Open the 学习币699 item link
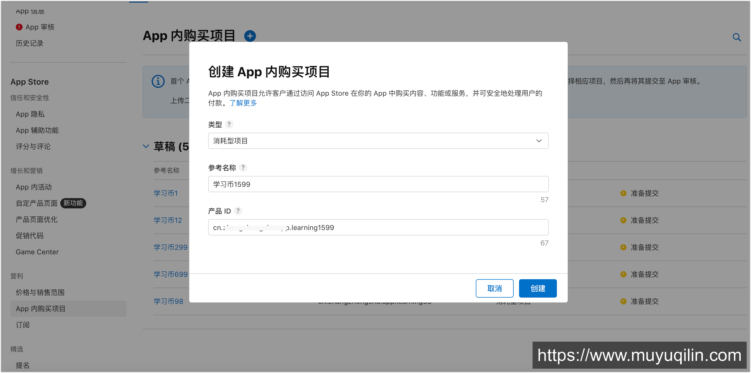 click(x=171, y=274)
